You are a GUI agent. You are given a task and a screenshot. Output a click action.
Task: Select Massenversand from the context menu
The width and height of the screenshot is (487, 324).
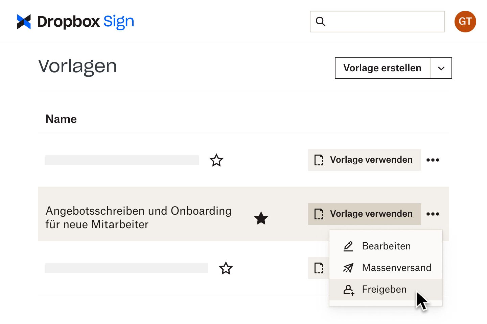coord(386,268)
